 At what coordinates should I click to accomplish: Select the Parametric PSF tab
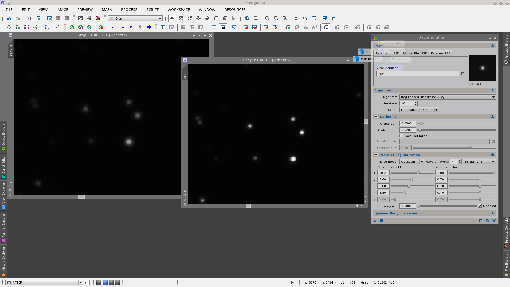pyautogui.click(x=387, y=53)
